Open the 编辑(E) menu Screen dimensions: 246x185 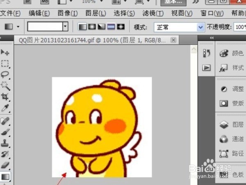[39, 13]
